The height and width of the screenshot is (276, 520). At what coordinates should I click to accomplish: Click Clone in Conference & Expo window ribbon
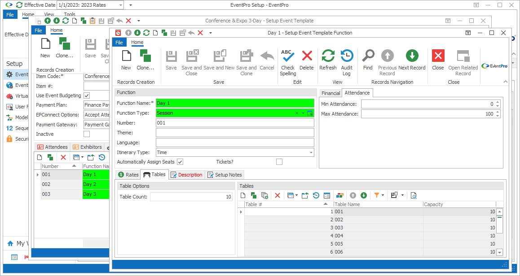tap(64, 47)
